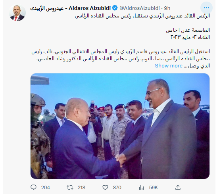
Task: Click the share upload icon
Action: [x=178, y=188]
